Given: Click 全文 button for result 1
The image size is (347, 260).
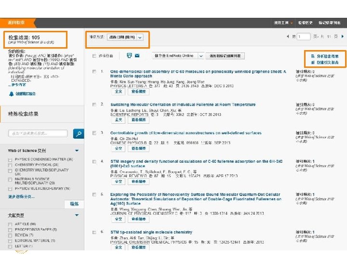Looking at the screenshot, I should (119, 91).
